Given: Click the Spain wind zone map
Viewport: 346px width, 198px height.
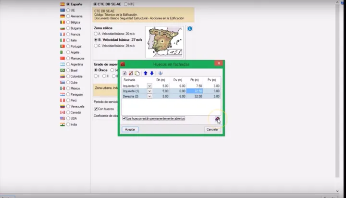Looking at the screenshot, I should [x=164, y=42].
